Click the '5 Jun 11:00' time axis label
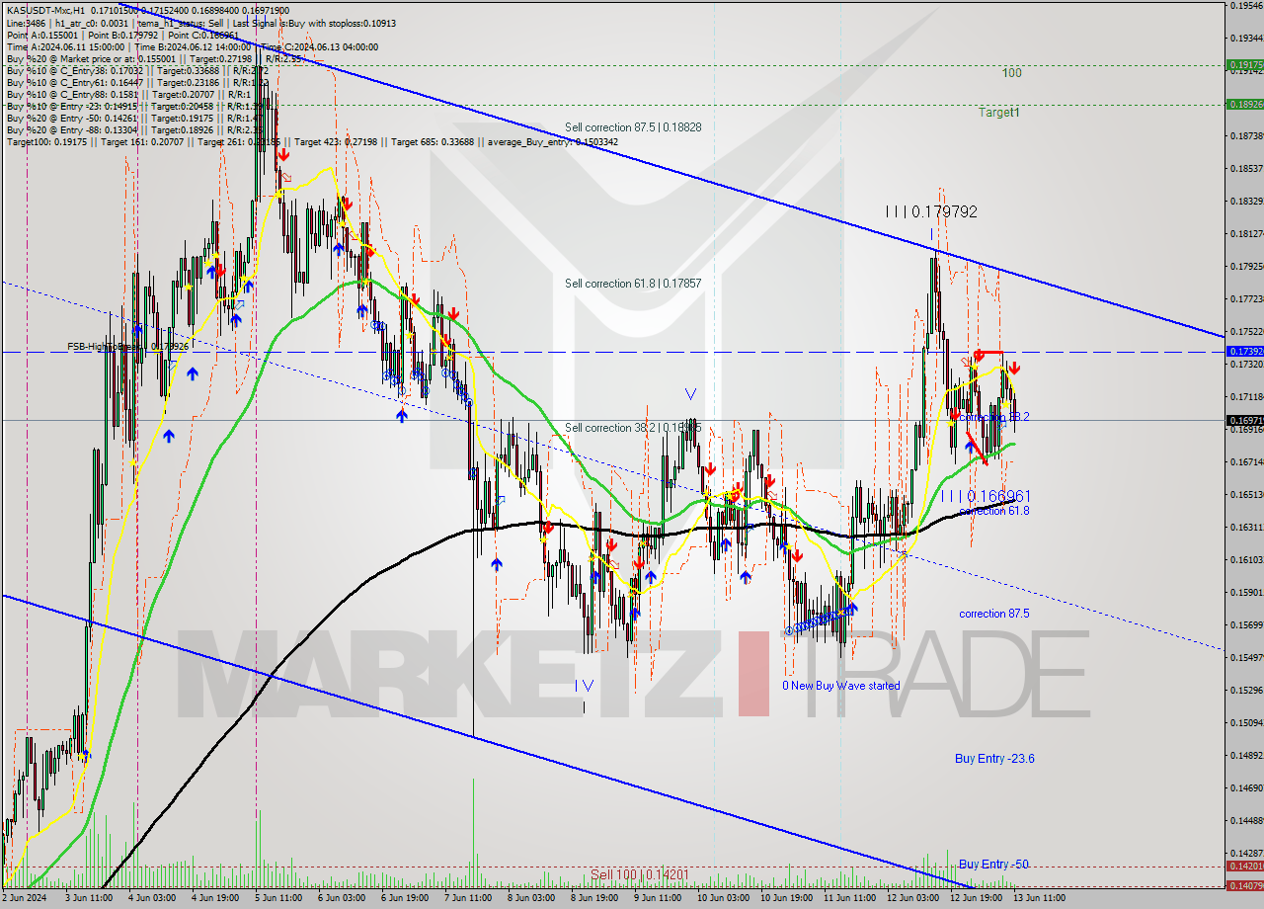Viewport: 1264px width, 909px height. [x=278, y=898]
